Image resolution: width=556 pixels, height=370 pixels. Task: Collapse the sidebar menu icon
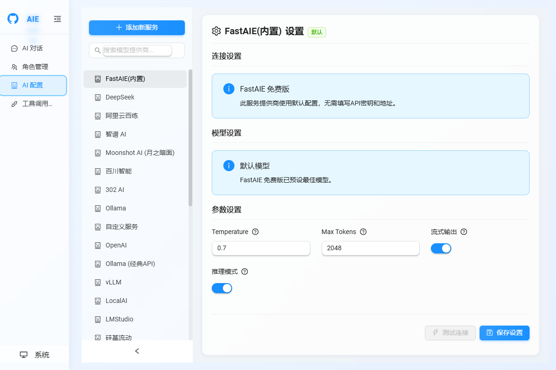(x=57, y=19)
